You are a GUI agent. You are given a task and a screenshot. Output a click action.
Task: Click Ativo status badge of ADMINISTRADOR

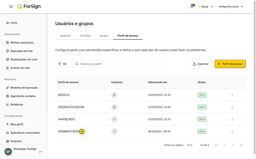point(202,132)
